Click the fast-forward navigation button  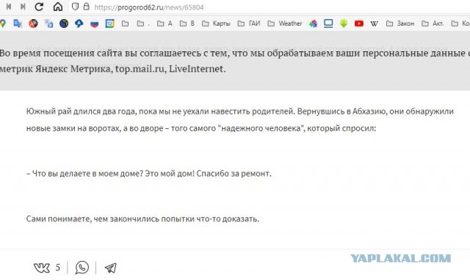tap(23, 7)
